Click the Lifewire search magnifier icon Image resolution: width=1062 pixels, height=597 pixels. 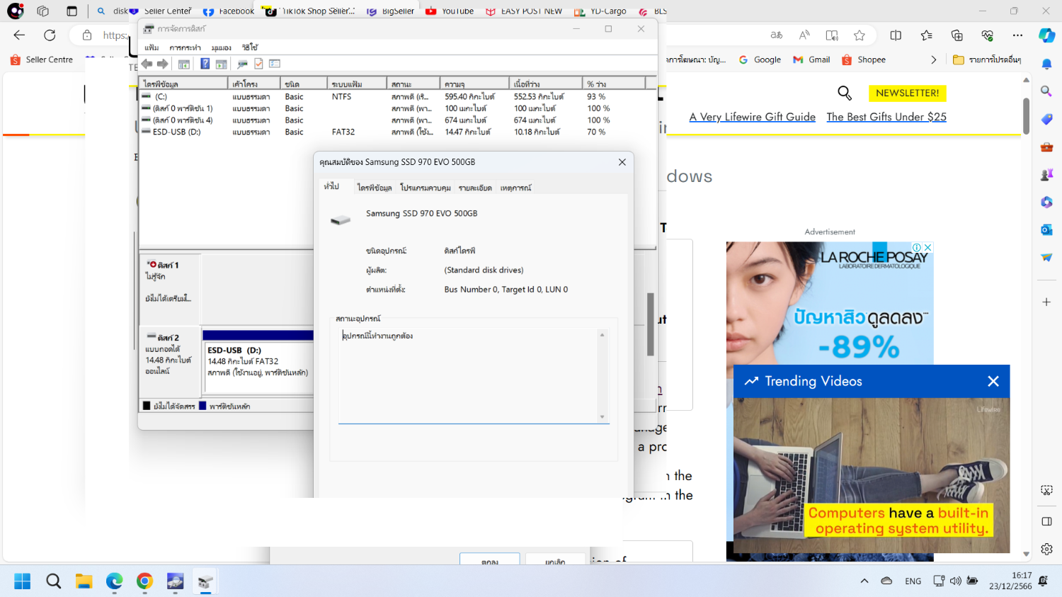(x=845, y=93)
